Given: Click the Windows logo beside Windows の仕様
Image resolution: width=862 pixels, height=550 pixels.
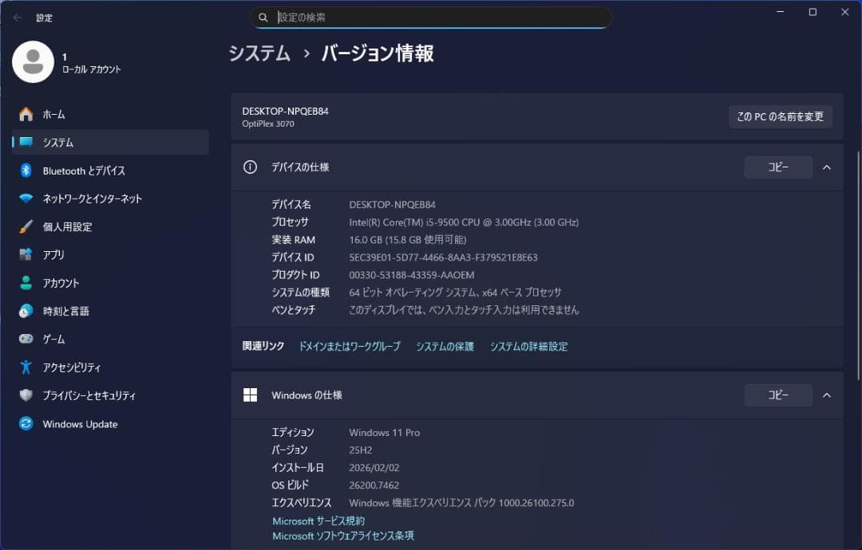Looking at the screenshot, I should pos(250,395).
